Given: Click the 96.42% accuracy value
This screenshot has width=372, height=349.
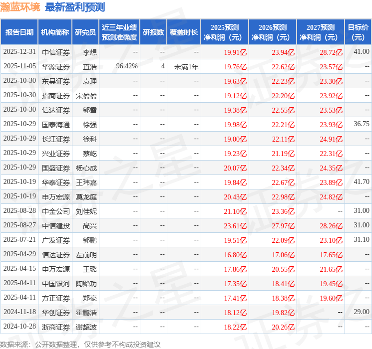Looking at the screenshot, I should pyautogui.click(x=127, y=66).
